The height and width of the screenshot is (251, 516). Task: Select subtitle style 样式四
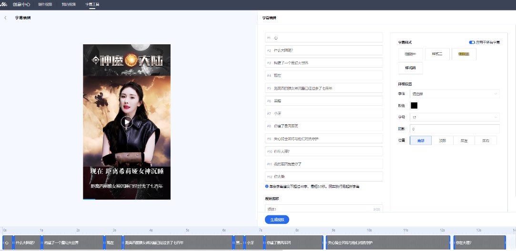coord(410,68)
